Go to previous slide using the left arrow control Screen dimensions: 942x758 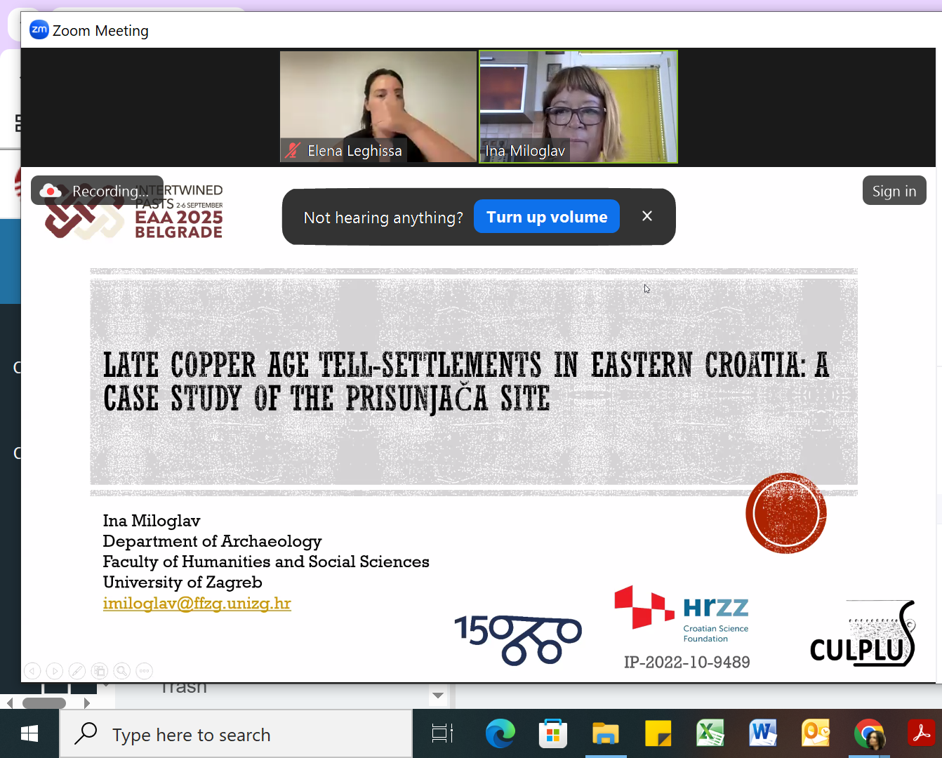(32, 671)
